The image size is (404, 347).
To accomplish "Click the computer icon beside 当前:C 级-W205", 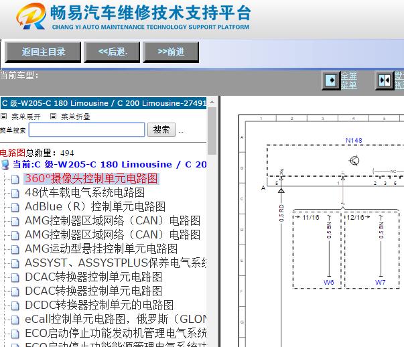I will [x=5, y=165].
